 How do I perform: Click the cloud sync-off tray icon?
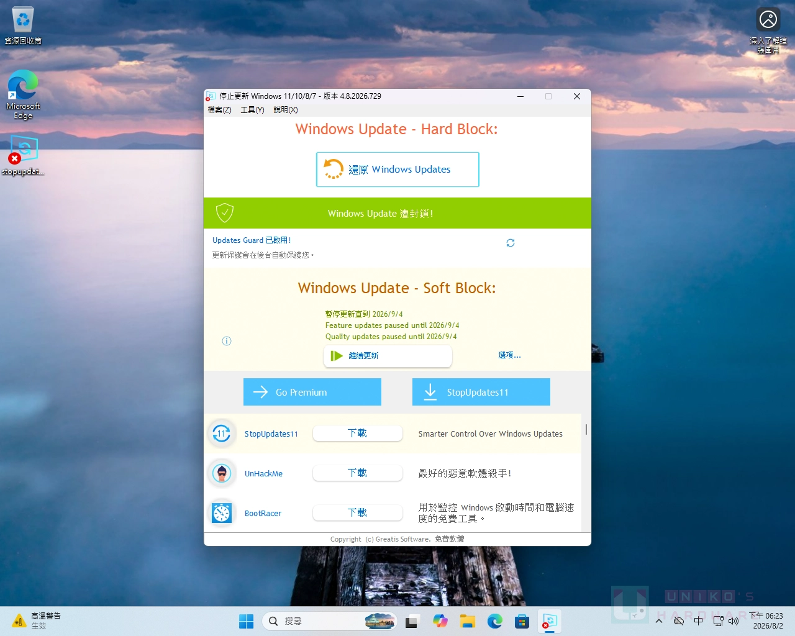(679, 621)
